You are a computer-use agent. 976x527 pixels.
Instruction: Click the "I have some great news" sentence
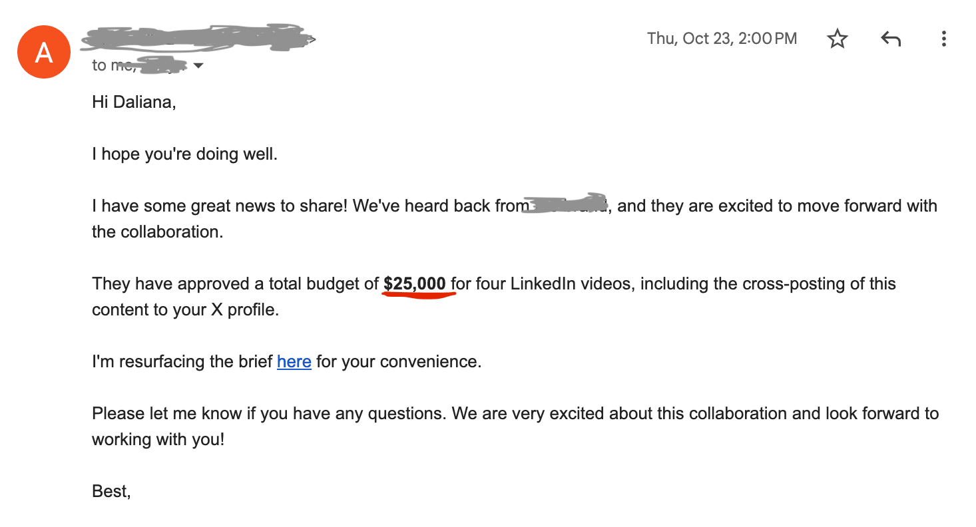[220, 206]
